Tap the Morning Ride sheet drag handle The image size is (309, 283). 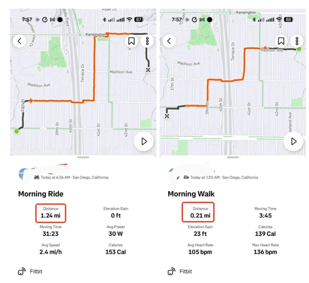point(83,157)
